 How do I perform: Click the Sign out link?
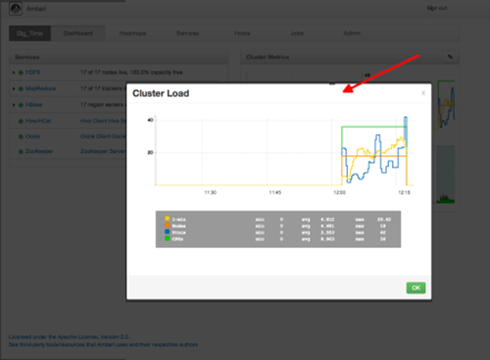tap(437, 8)
